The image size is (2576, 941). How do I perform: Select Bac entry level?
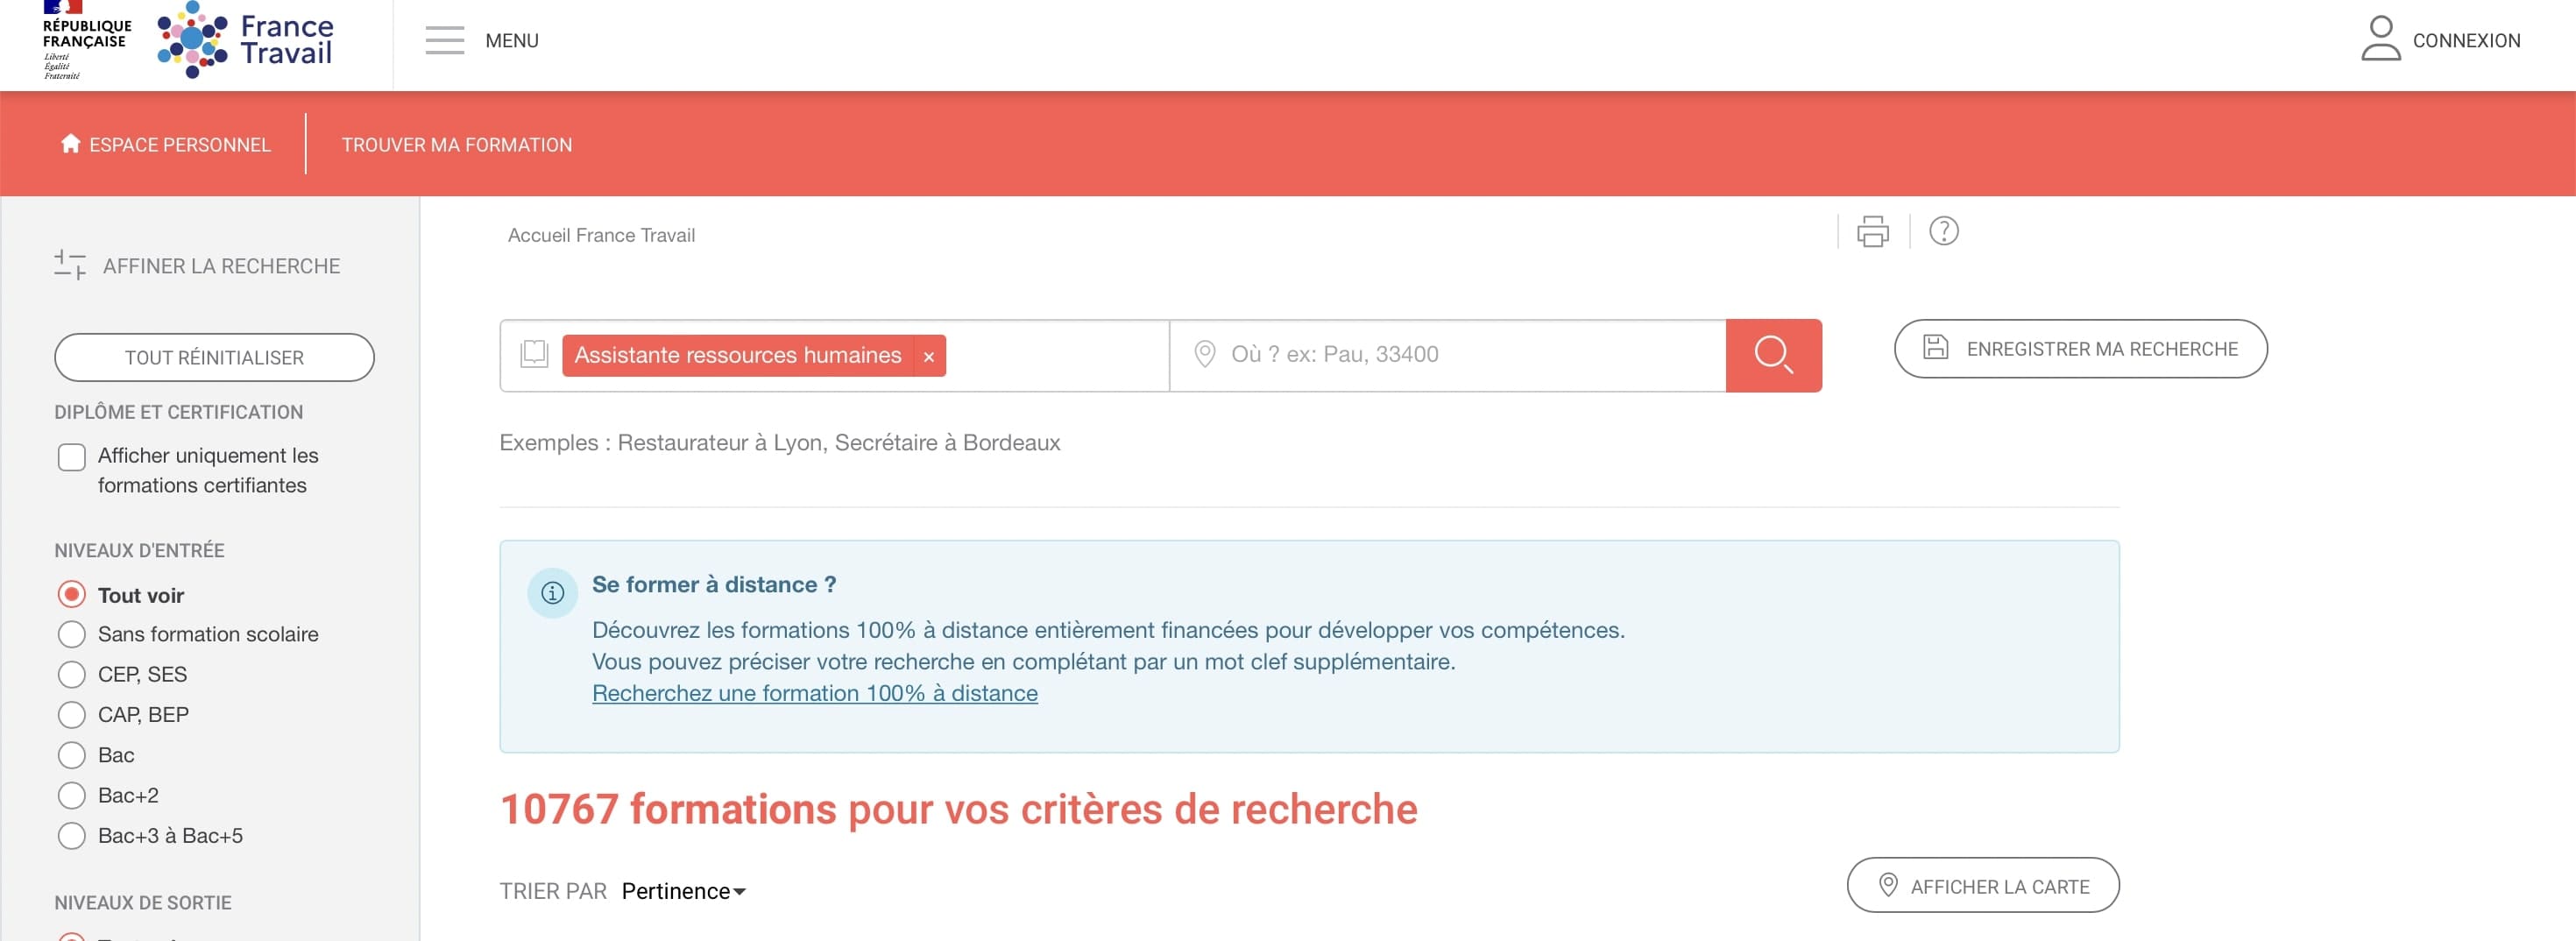point(72,755)
